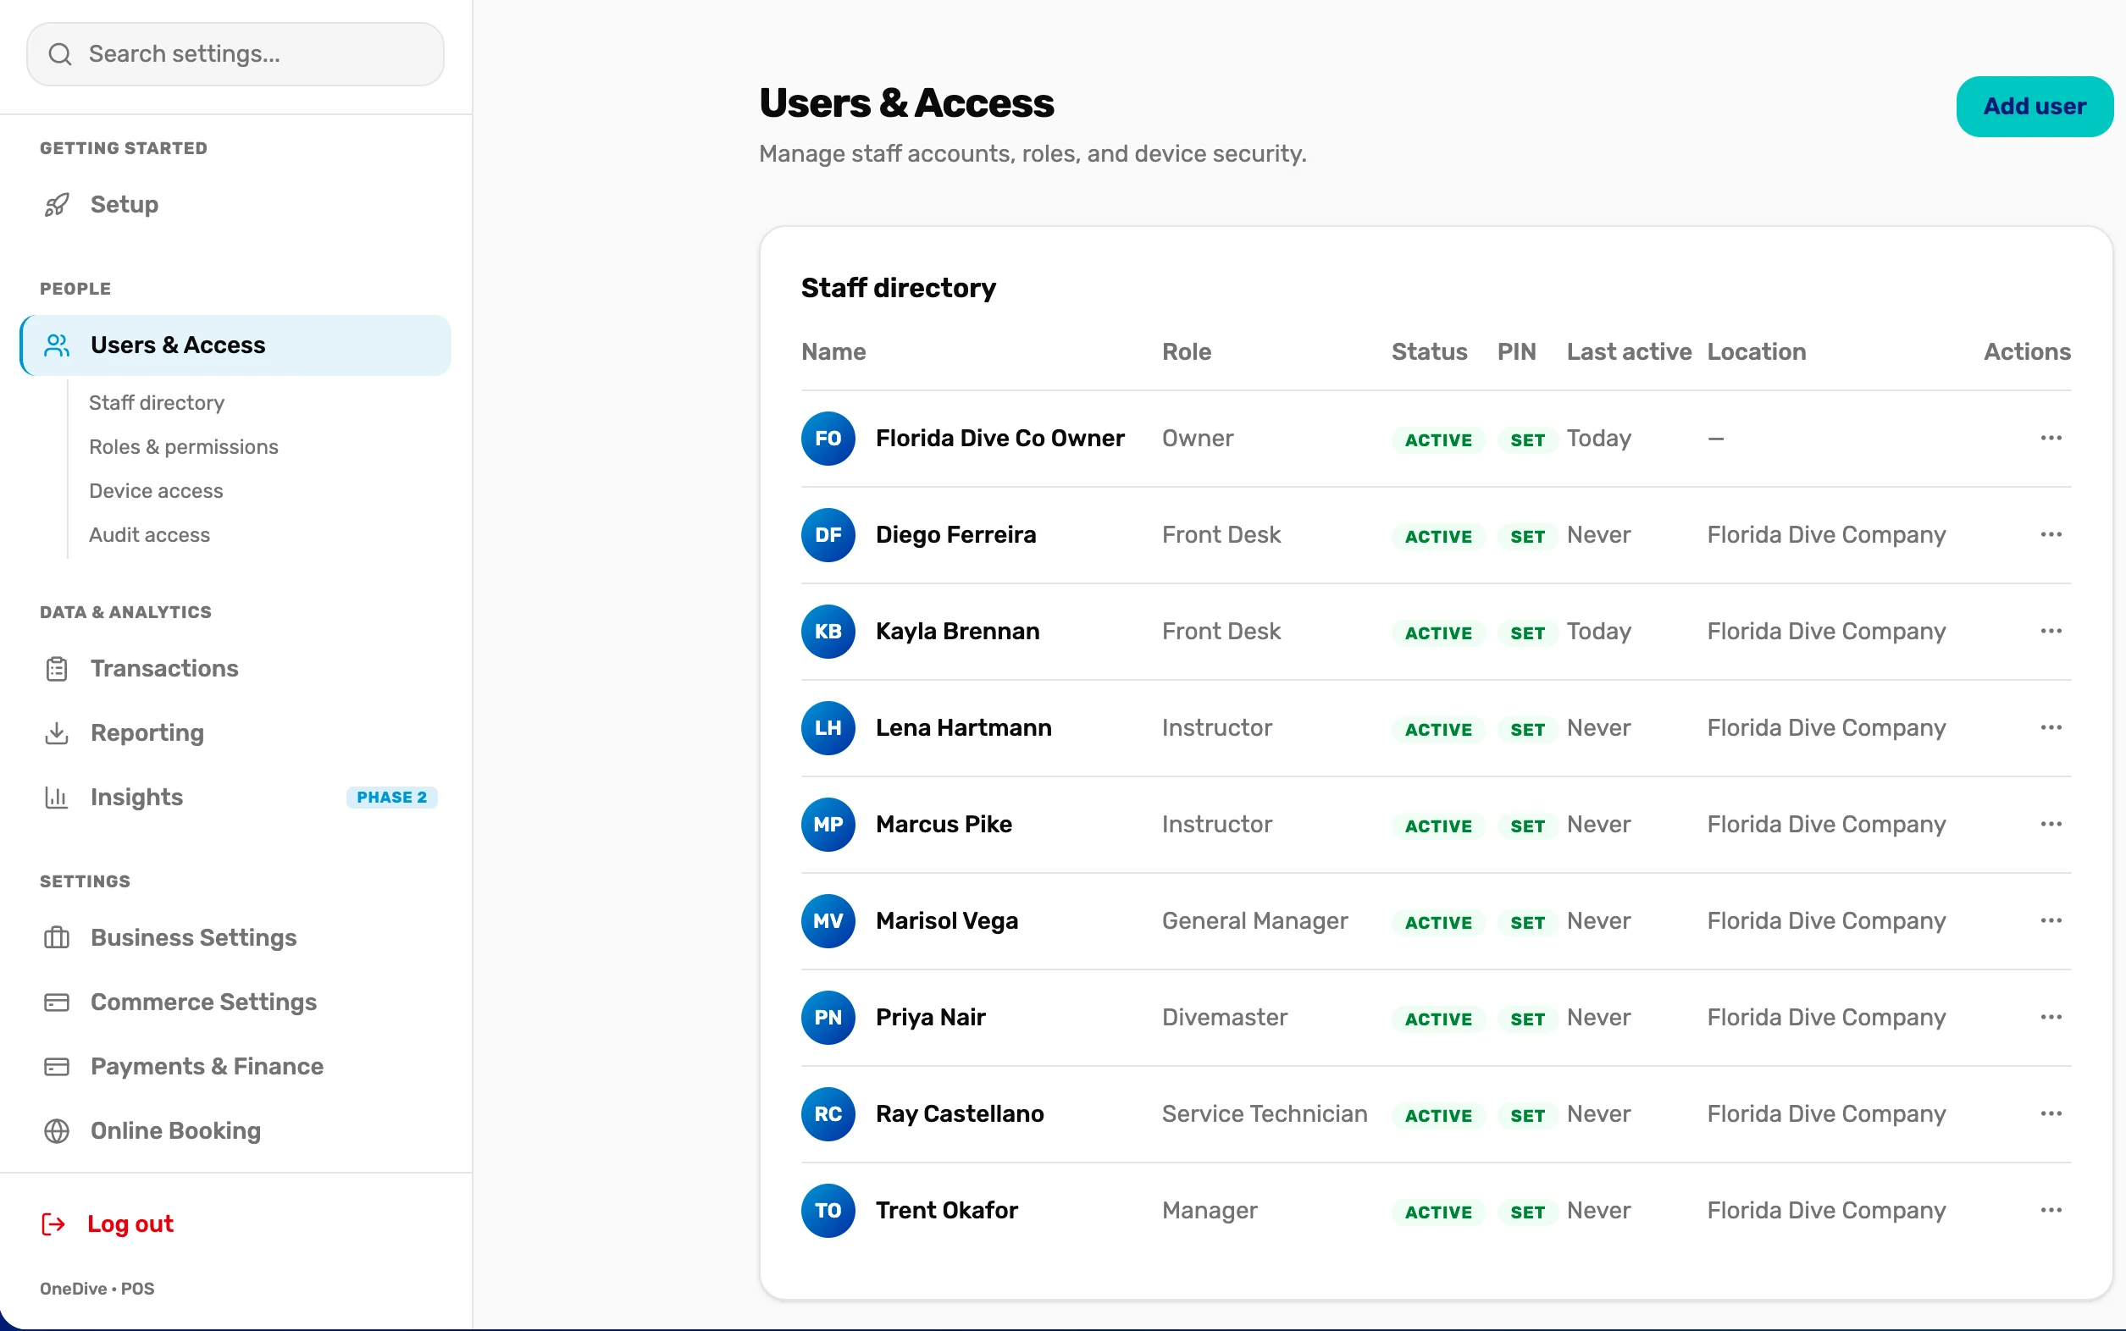Click the card icon beside Payments & Finance
Screen dimensions: 2126x1331
(x=58, y=1066)
